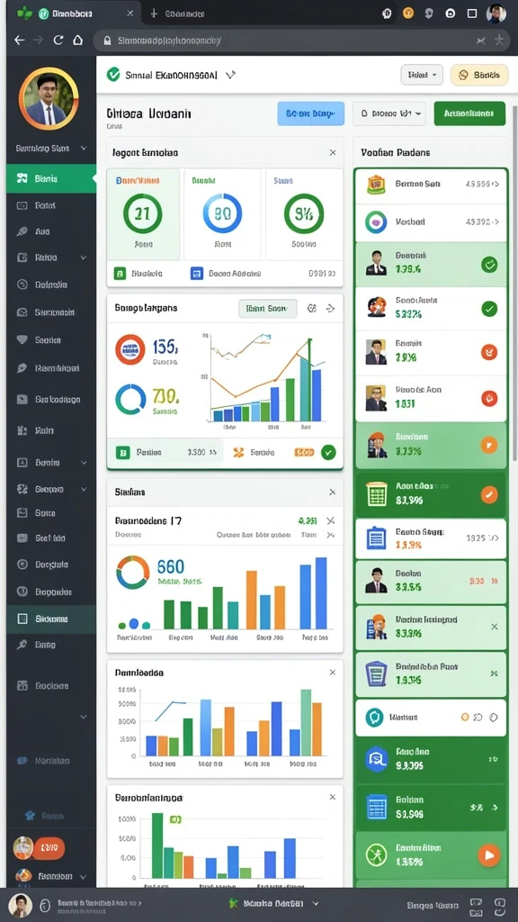Click the blue square icon below the gauges
518x922 pixels.
coord(197,274)
